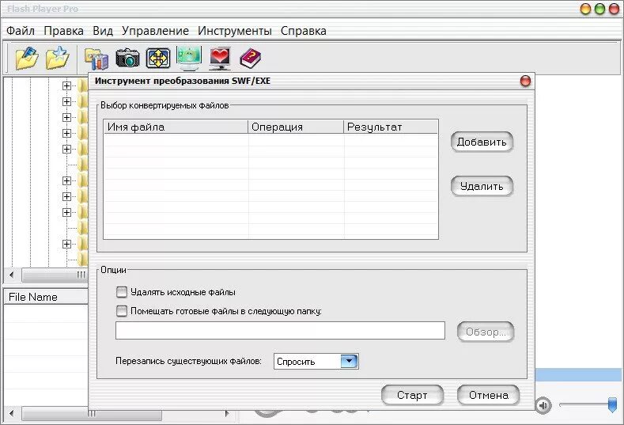Click the Добавить button
This screenshot has height=425, width=624.
coord(482,142)
